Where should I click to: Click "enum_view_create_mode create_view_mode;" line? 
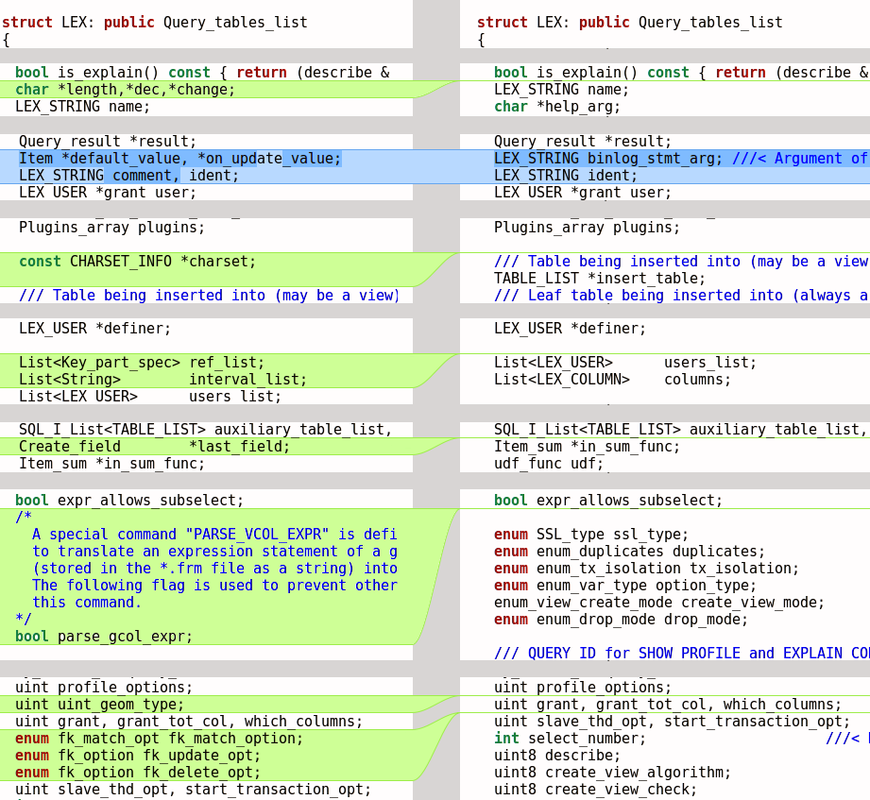(659, 603)
